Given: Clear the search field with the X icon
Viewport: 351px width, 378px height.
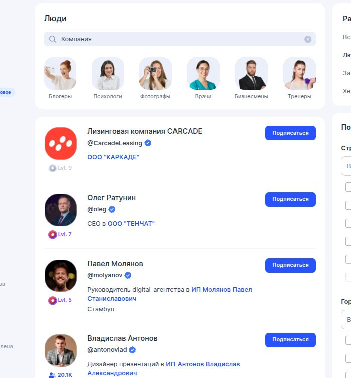Looking at the screenshot, I should (308, 39).
